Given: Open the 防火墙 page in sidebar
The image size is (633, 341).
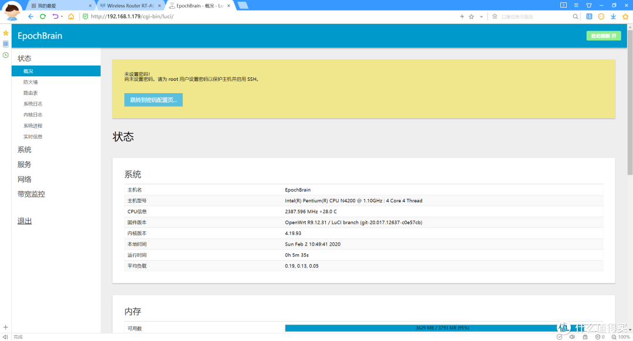Looking at the screenshot, I should pos(30,82).
